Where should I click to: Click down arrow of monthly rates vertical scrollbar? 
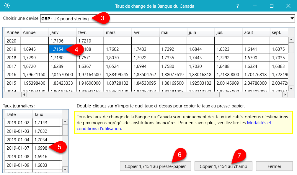point(291,89)
